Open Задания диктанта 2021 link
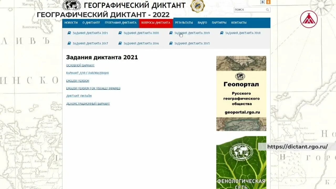The height and width of the screenshot is (189, 336). [x=90, y=33]
